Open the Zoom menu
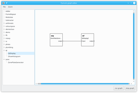 [x=10, y=7]
